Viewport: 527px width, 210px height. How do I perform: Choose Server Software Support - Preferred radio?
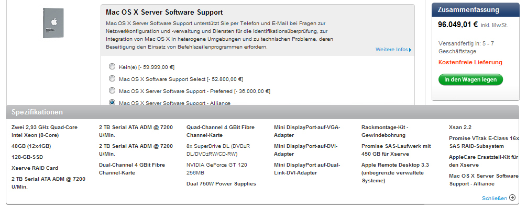tap(112, 90)
